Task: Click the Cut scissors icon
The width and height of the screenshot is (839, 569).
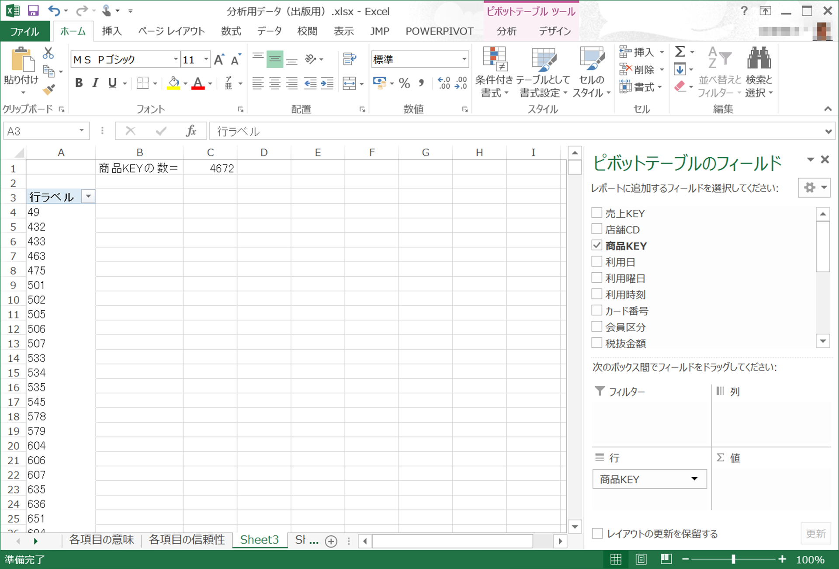Action: (48, 53)
